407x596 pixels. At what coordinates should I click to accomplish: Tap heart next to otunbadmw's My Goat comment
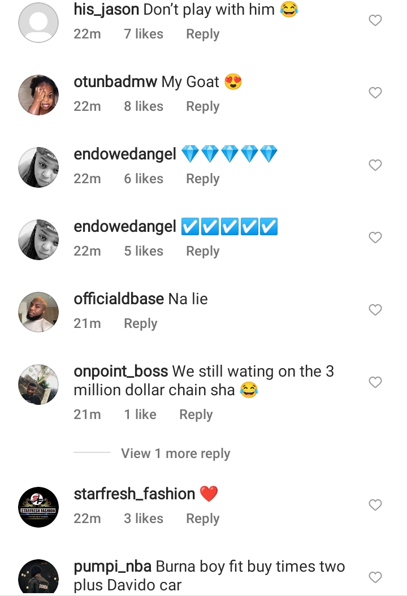(375, 93)
